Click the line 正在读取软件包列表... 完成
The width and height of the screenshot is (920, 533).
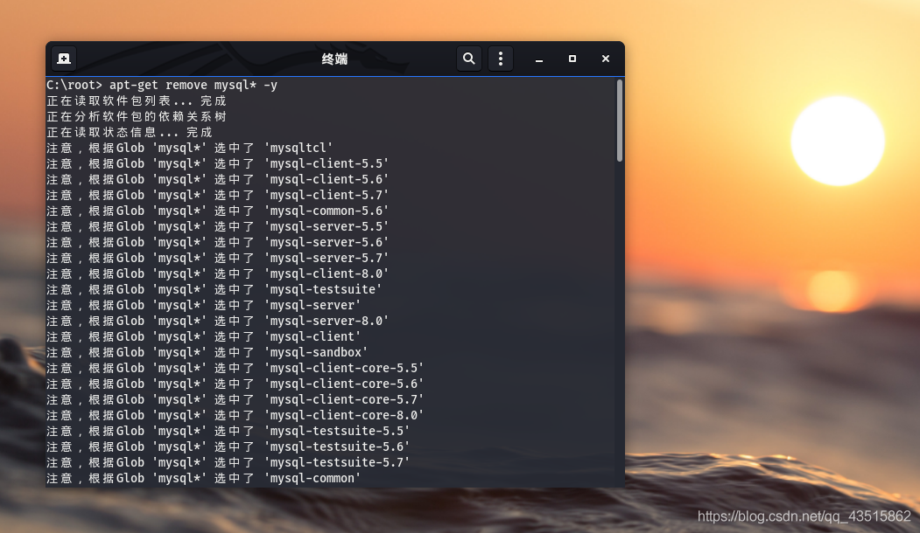[137, 100]
